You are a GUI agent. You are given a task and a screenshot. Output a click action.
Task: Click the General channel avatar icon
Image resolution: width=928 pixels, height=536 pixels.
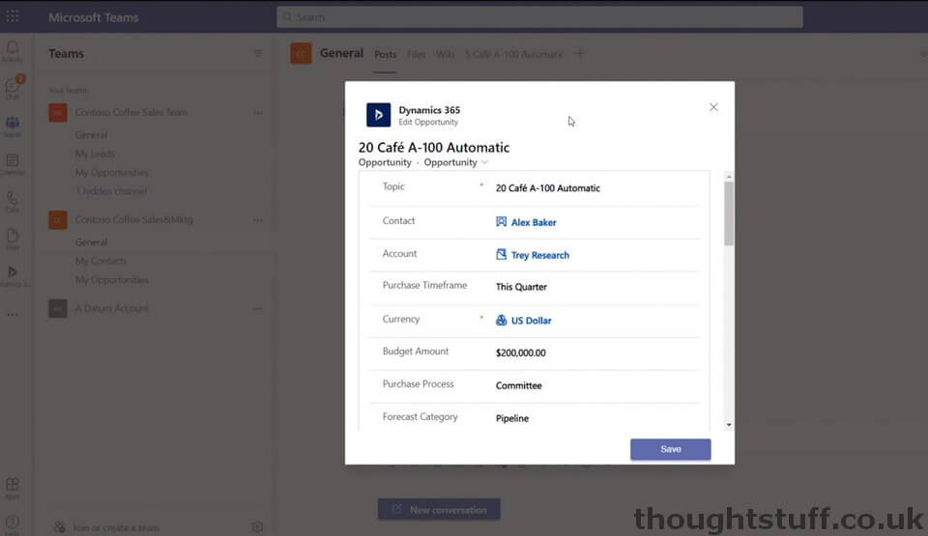click(x=301, y=53)
